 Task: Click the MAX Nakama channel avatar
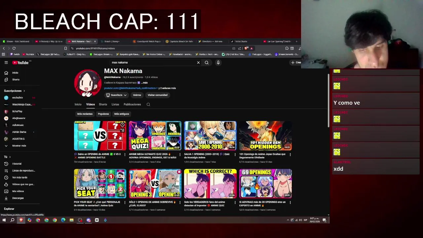pos(88,83)
